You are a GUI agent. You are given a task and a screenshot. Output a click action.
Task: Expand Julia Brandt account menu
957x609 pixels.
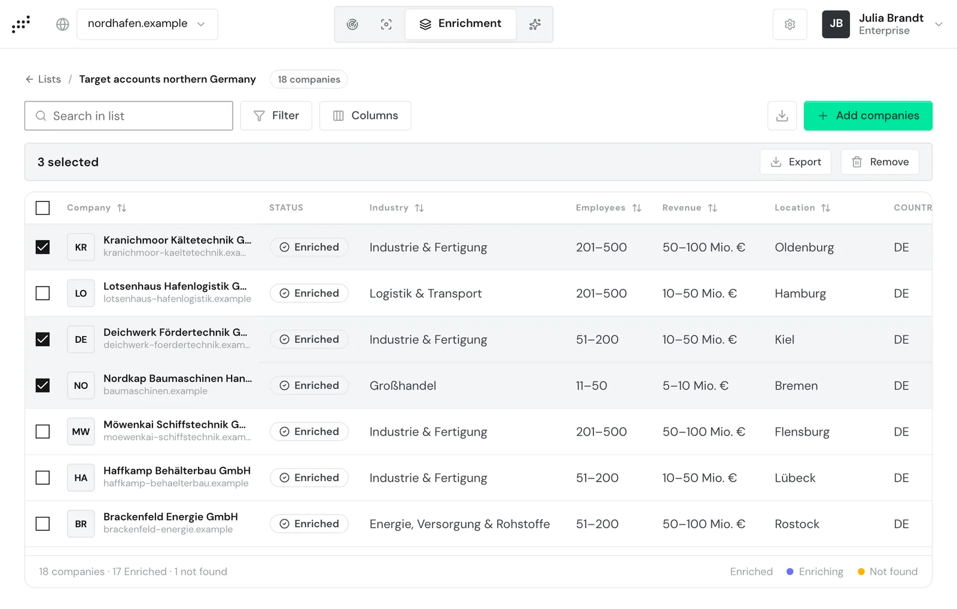pyautogui.click(x=938, y=25)
